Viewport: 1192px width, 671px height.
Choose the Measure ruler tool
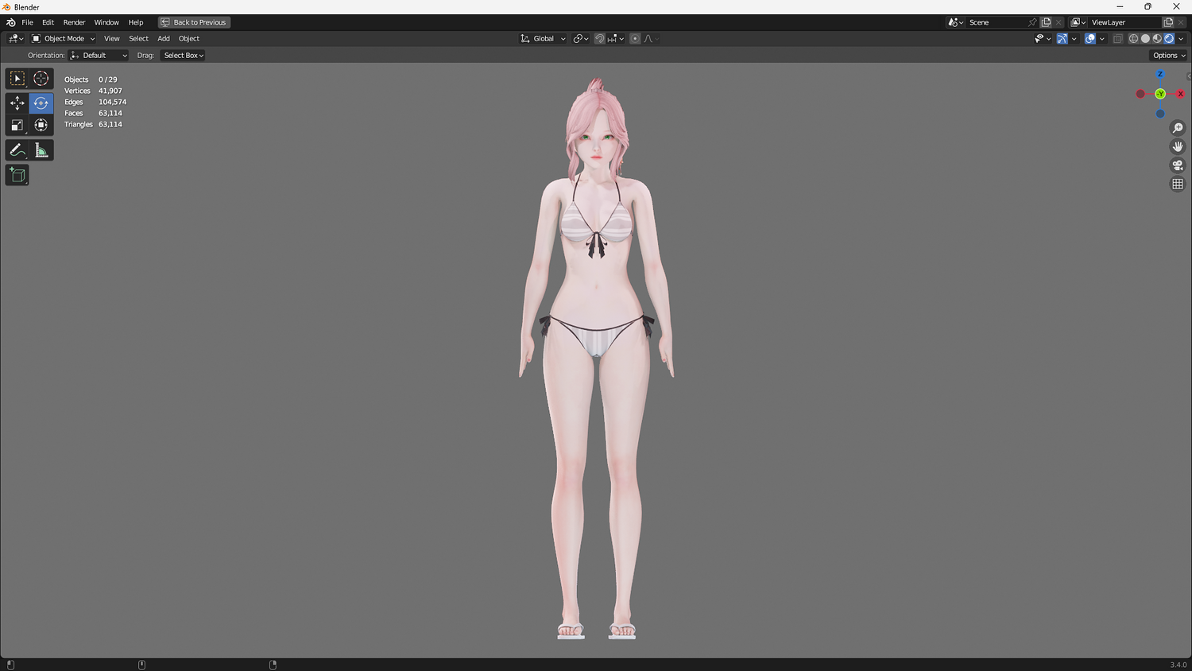[x=41, y=150]
